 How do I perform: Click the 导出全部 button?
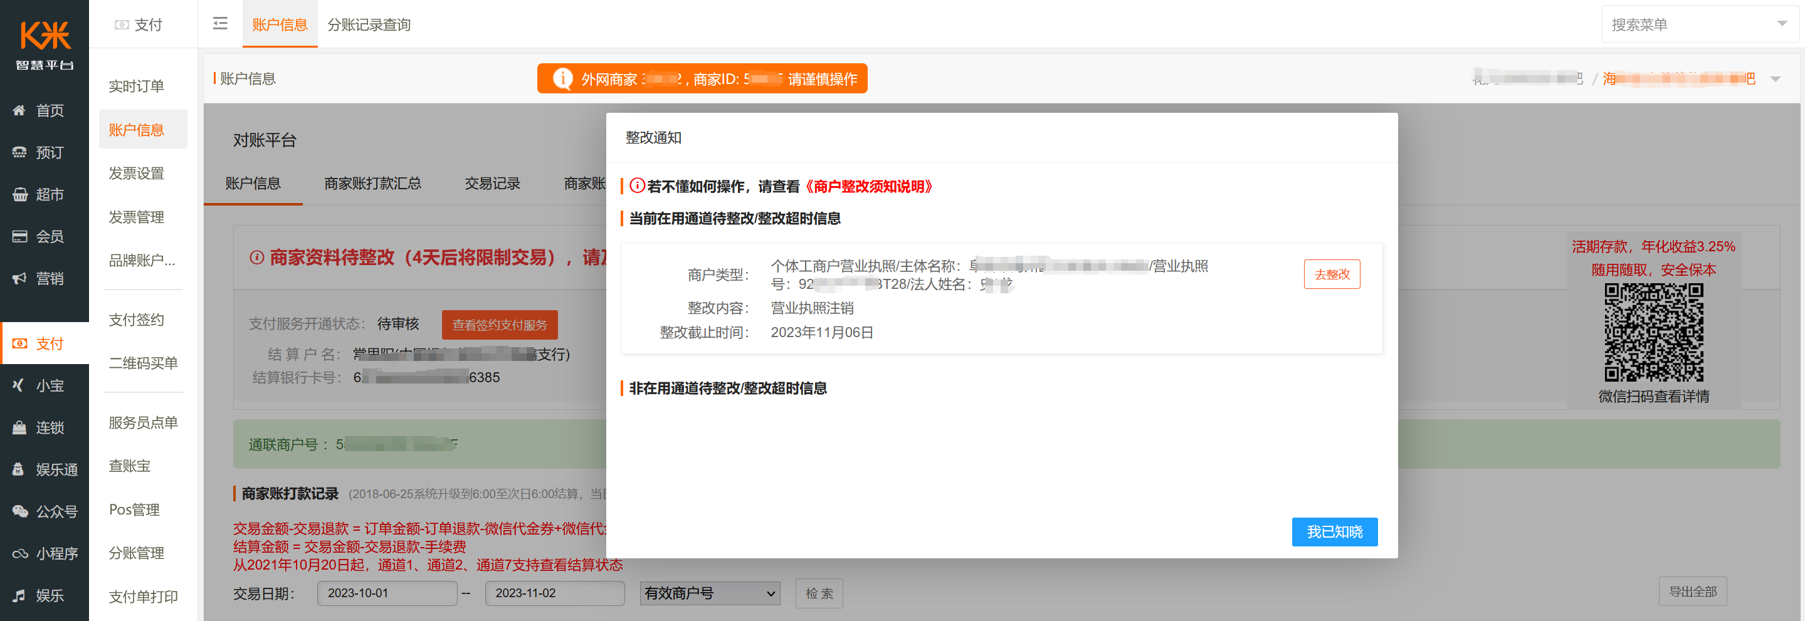tap(1693, 592)
